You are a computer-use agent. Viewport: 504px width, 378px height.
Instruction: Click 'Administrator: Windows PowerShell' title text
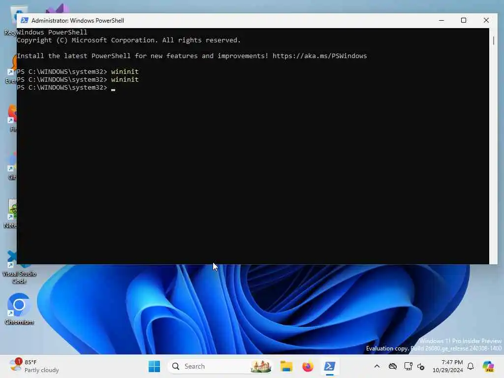click(78, 21)
